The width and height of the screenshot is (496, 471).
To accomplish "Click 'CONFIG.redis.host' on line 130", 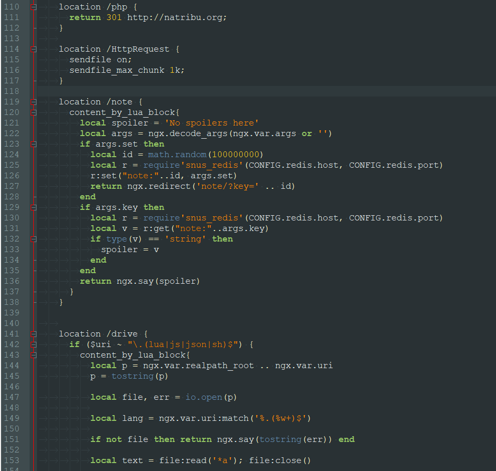I will (x=293, y=218).
